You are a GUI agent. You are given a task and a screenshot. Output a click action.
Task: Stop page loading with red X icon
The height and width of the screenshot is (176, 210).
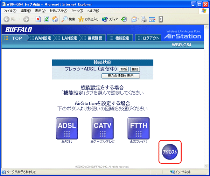(38, 19)
